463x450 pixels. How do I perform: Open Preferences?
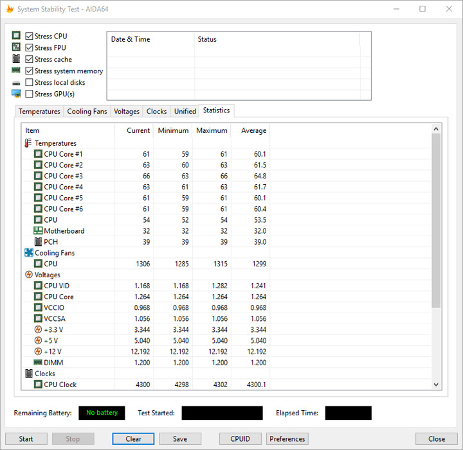click(x=287, y=439)
